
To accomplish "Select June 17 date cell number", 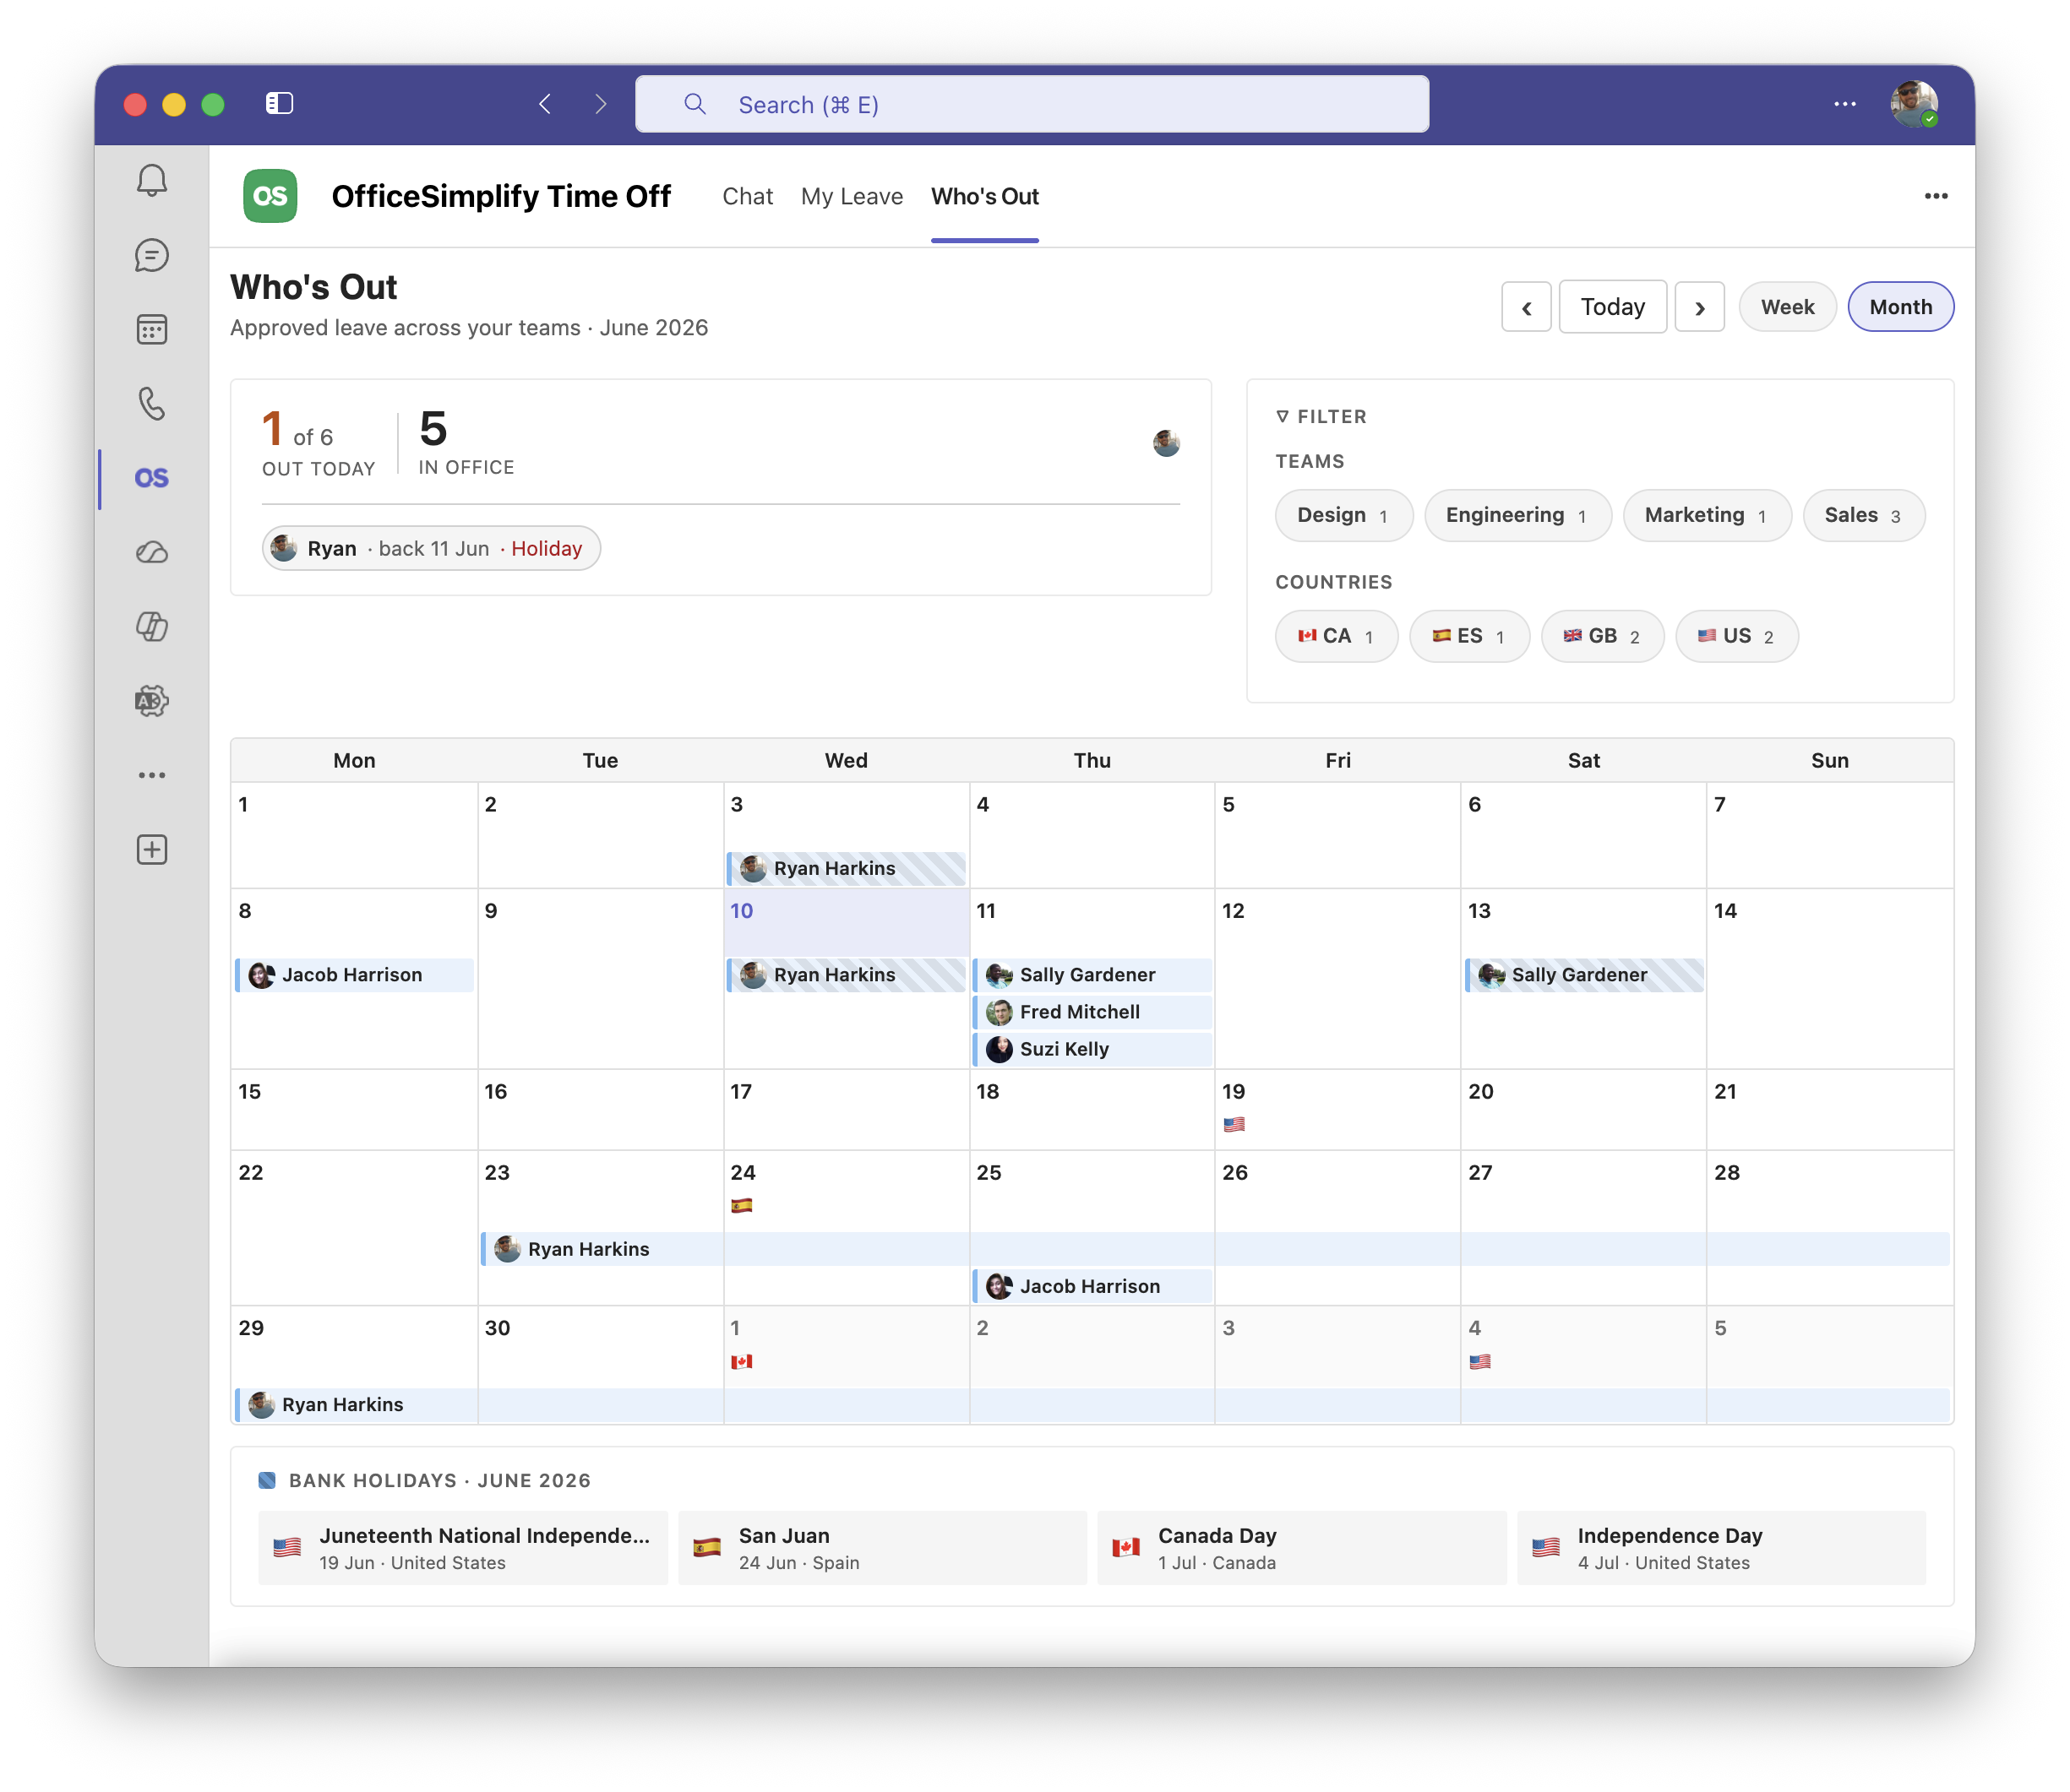I will (741, 1092).
